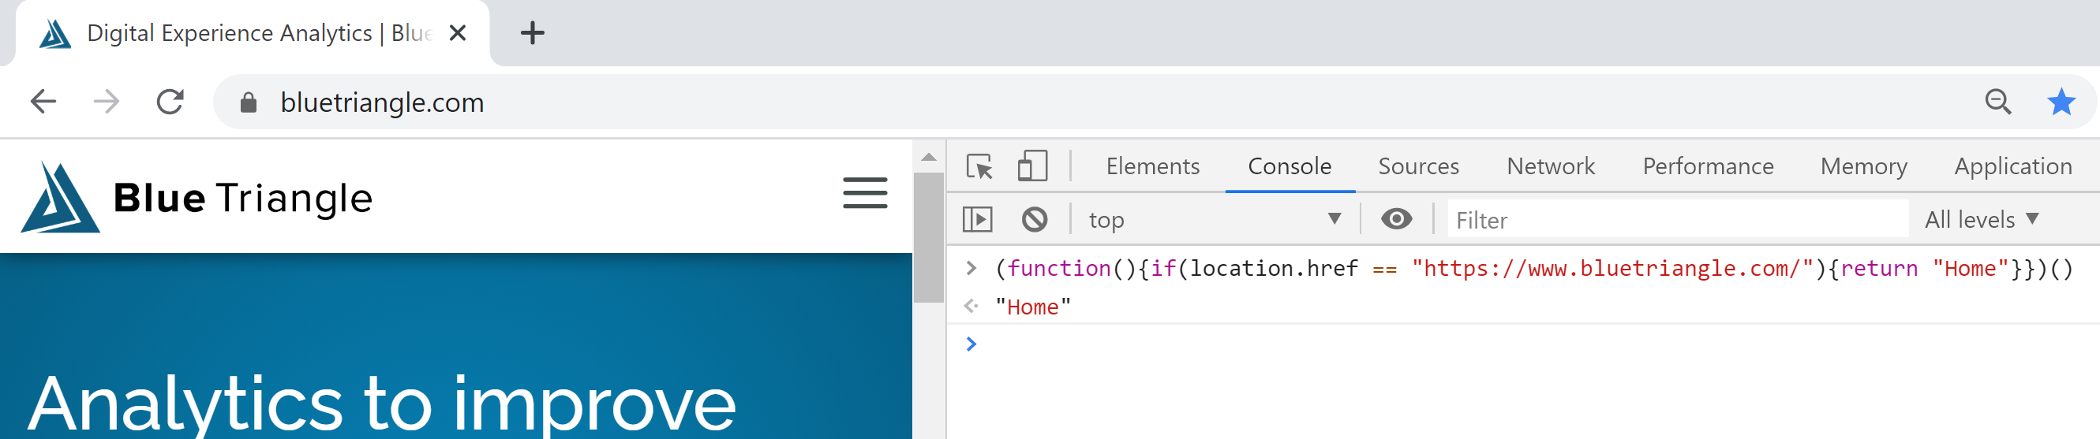2100x439 pixels.
Task: Open the Elements tab in DevTools
Action: point(1153,166)
